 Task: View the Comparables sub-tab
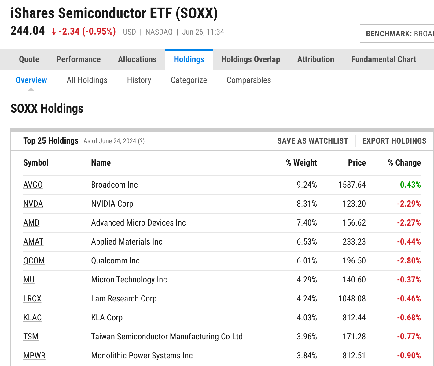click(x=249, y=80)
